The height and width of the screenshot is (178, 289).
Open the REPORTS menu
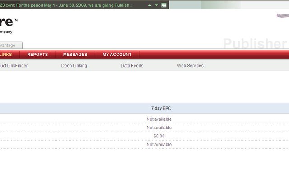[x=37, y=55]
